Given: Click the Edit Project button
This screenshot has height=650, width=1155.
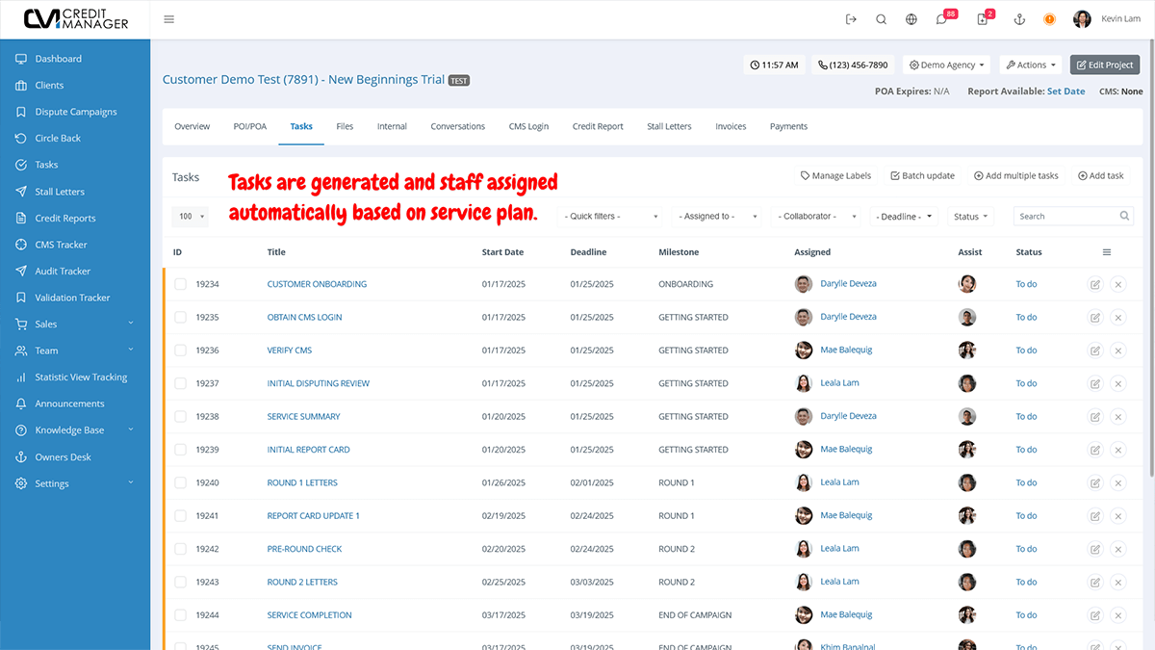Looking at the screenshot, I should pos(1104,65).
